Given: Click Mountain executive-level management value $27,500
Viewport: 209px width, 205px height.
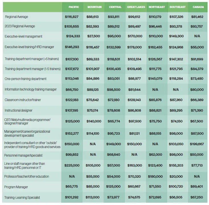Looking at the screenshot, I should point(93,36).
